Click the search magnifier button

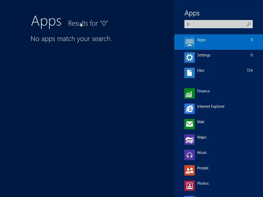[x=249, y=24]
